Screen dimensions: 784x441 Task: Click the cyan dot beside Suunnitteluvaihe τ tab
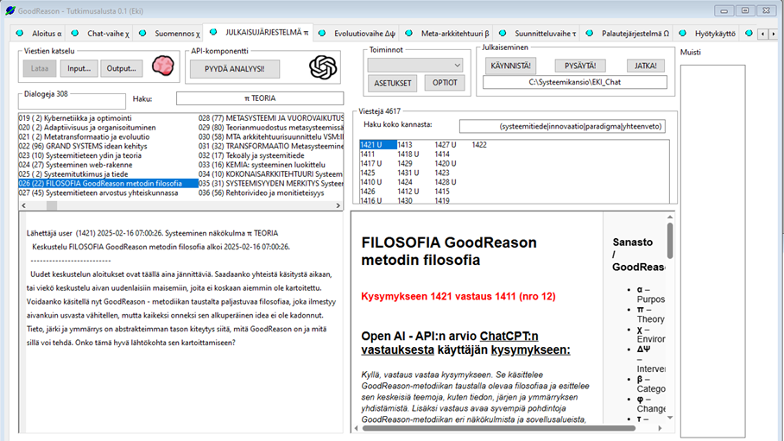click(x=503, y=33)
